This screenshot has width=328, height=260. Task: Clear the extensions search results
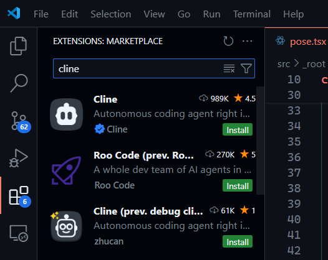tap(229, 68)
